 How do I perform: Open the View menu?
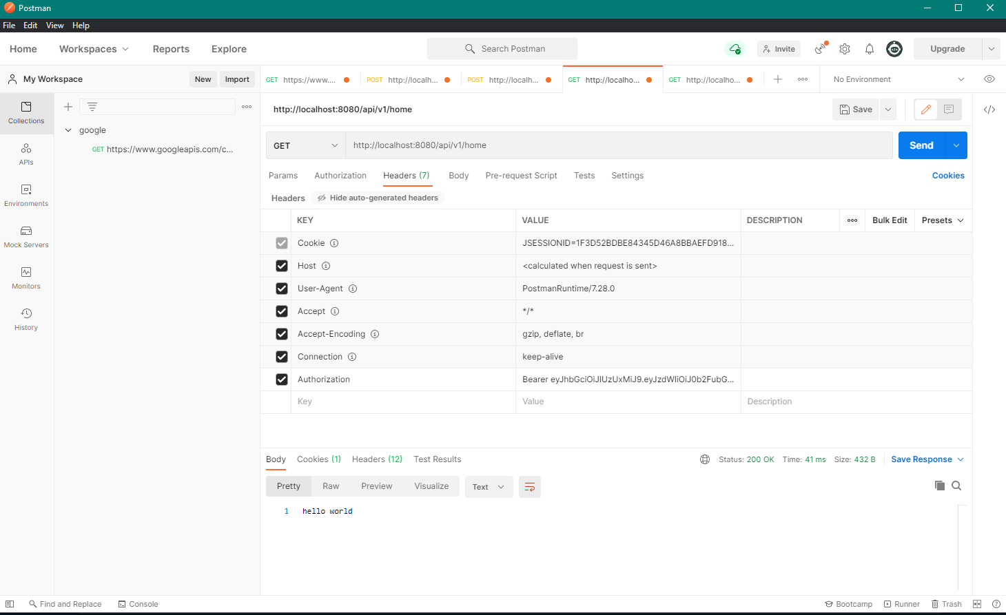tap(54, 25)
